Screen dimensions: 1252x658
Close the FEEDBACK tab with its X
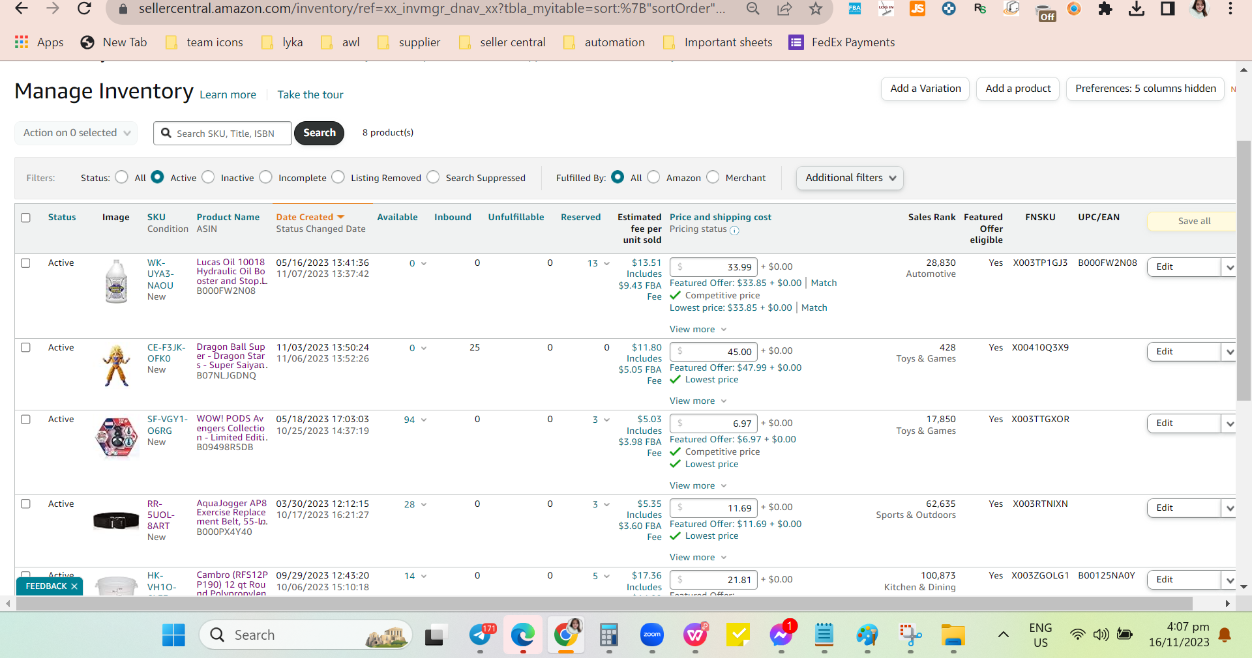coord(74,586)
